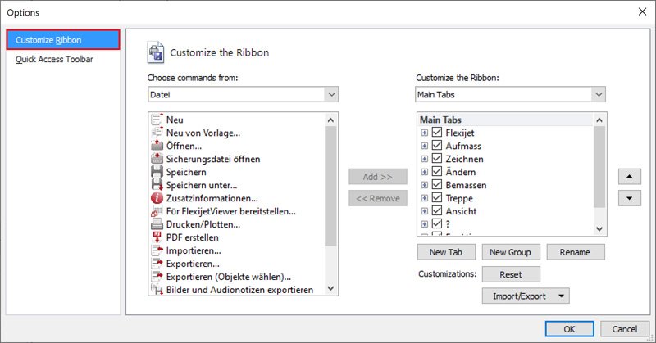Image resolution: width=656 pixels, height=343 pixels.
Task: Toggle the Zeichnen tab checkbox
Action: point(437,159)
